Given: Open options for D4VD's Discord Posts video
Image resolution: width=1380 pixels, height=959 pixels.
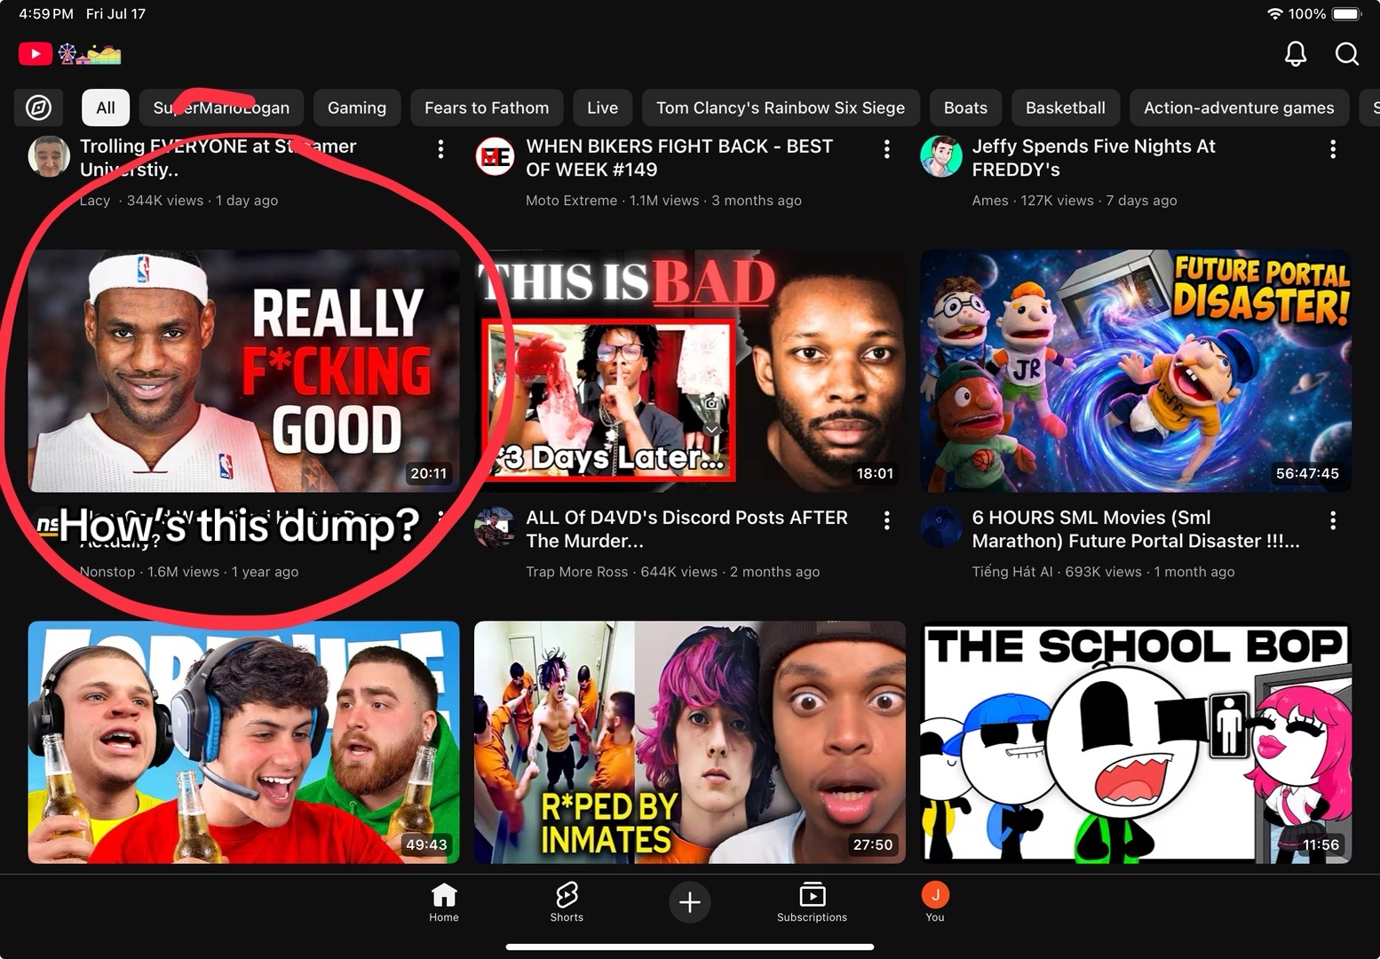Looking at the screenshot, I should click(x=886, y=520).
